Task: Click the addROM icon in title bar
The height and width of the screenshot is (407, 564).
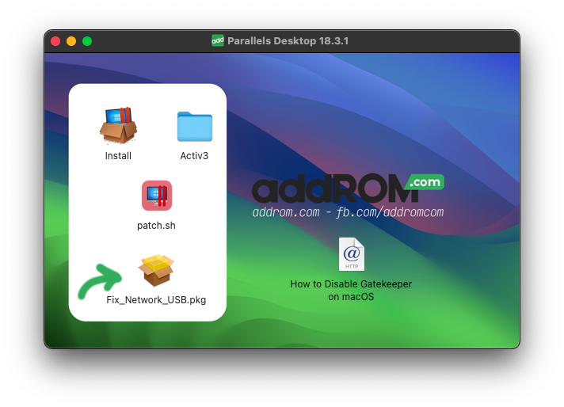Action: coord(218,40)
